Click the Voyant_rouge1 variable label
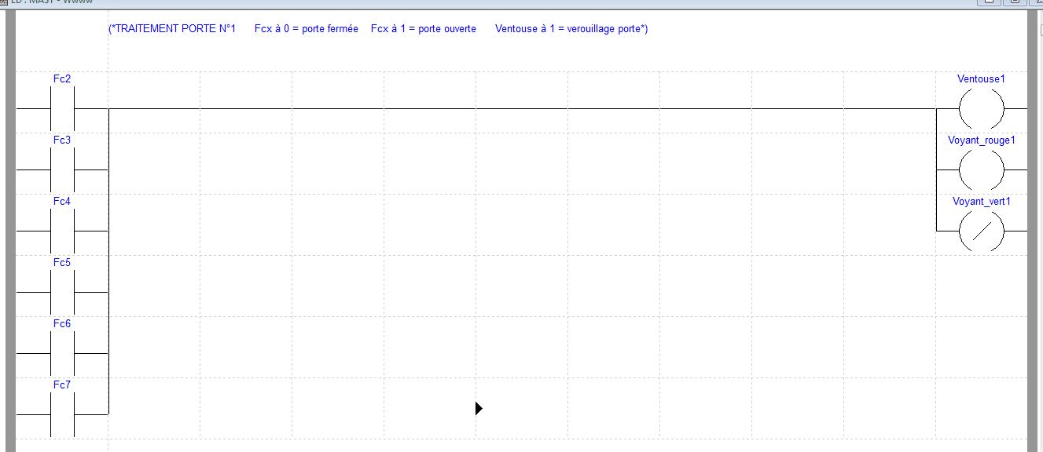Image resolution: width=1043 pixels, height=452 pixels. click(x=981, y=140)
